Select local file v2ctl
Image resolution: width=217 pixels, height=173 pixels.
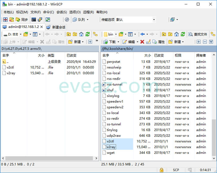(x=10, y=68)
